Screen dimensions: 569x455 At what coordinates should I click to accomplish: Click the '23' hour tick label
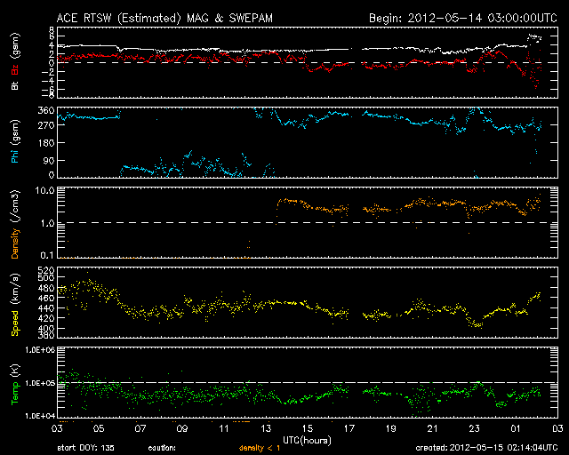(475, 428)
